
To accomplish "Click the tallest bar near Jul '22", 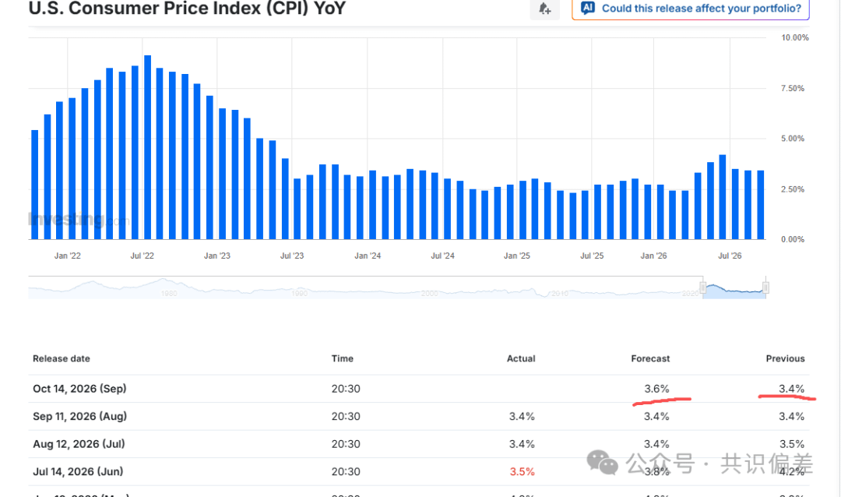I will click(147, 147).
